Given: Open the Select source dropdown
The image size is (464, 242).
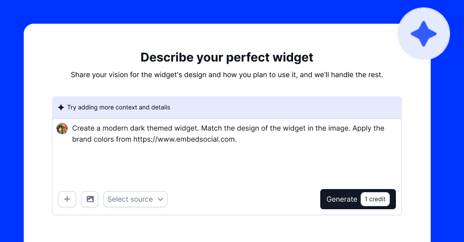Looking at the screenshot, I should 131,199.
